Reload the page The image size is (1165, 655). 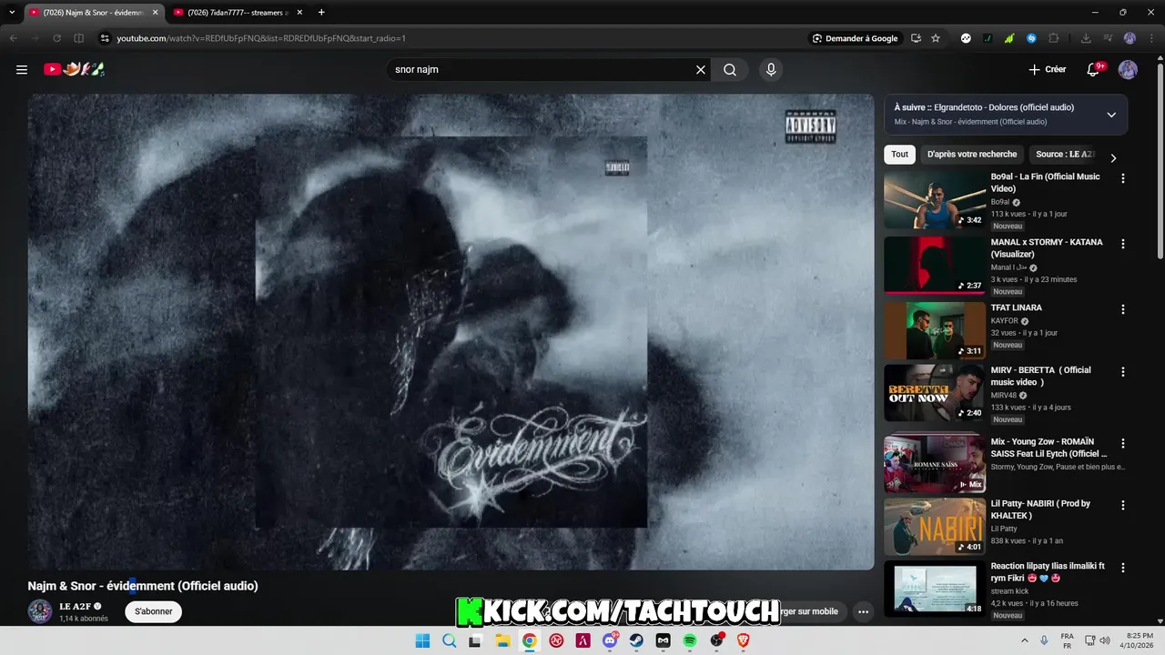coord(57,38)
